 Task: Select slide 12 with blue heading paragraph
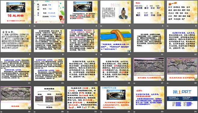(x=182, y=41)
